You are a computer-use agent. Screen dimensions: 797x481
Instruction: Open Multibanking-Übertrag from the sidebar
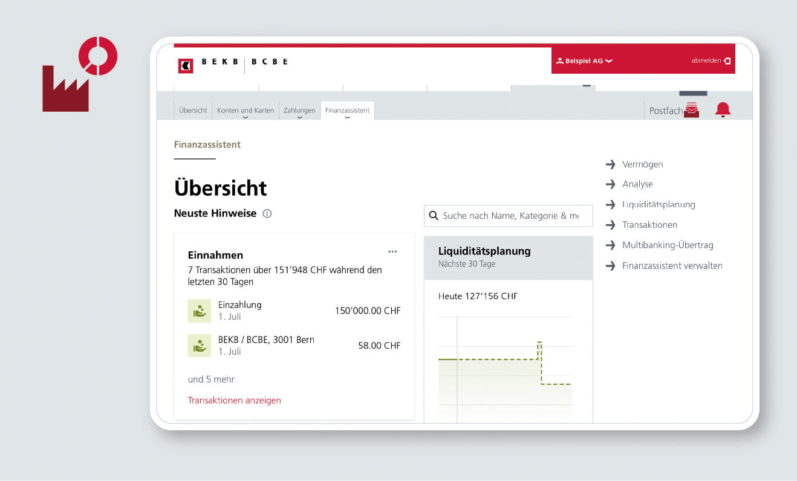point(668,245)
